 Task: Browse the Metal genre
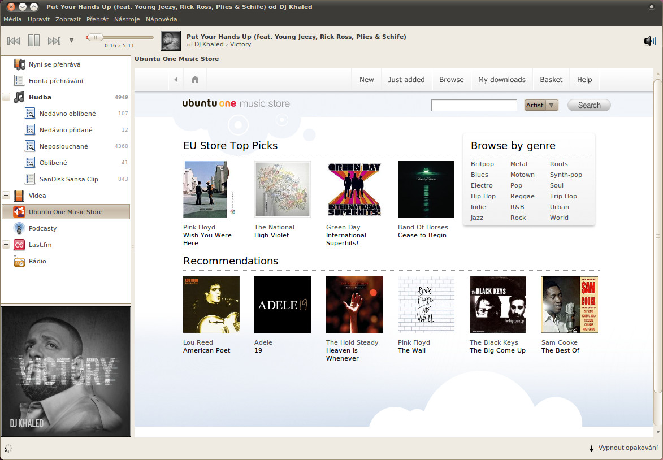[x=518, y=164]
